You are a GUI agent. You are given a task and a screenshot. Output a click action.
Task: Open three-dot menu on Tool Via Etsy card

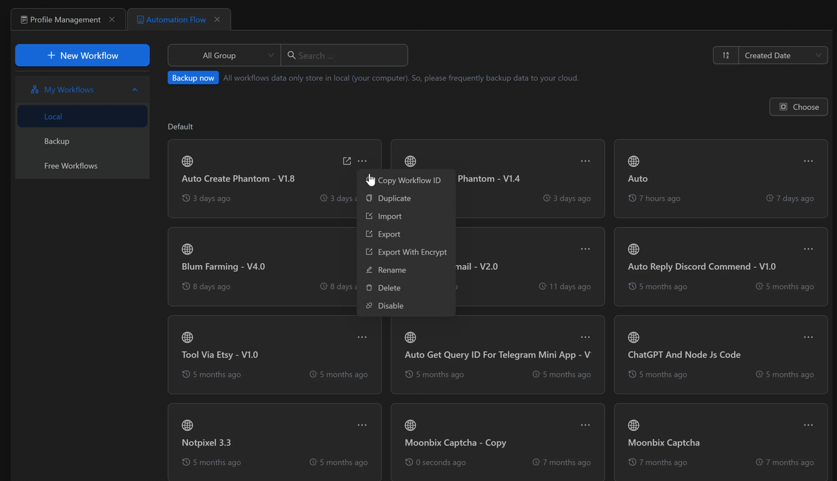[362, 337]
